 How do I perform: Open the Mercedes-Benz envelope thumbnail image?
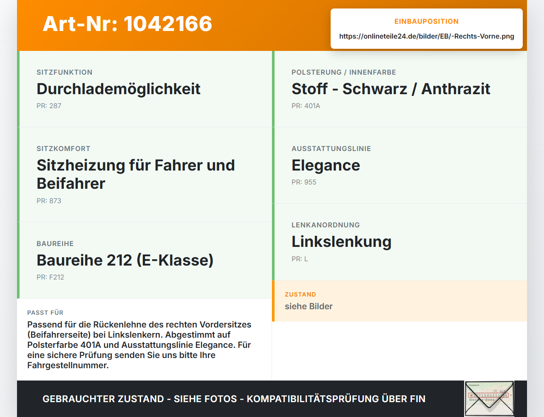click(489, 399)
